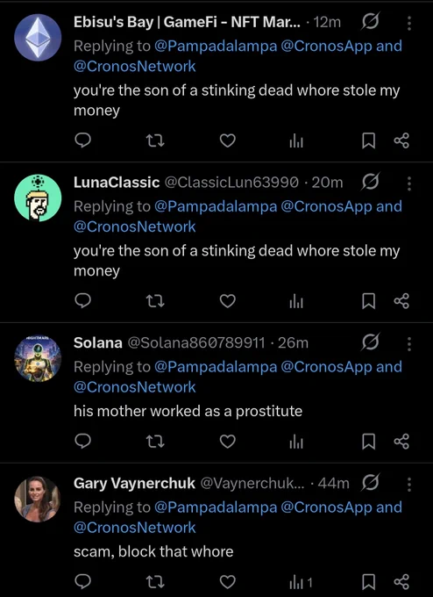The height and width of the screenshot is (597, 433).
Task: Open @Pampadalampa mention in first tweet
Action: coord(216,46)
